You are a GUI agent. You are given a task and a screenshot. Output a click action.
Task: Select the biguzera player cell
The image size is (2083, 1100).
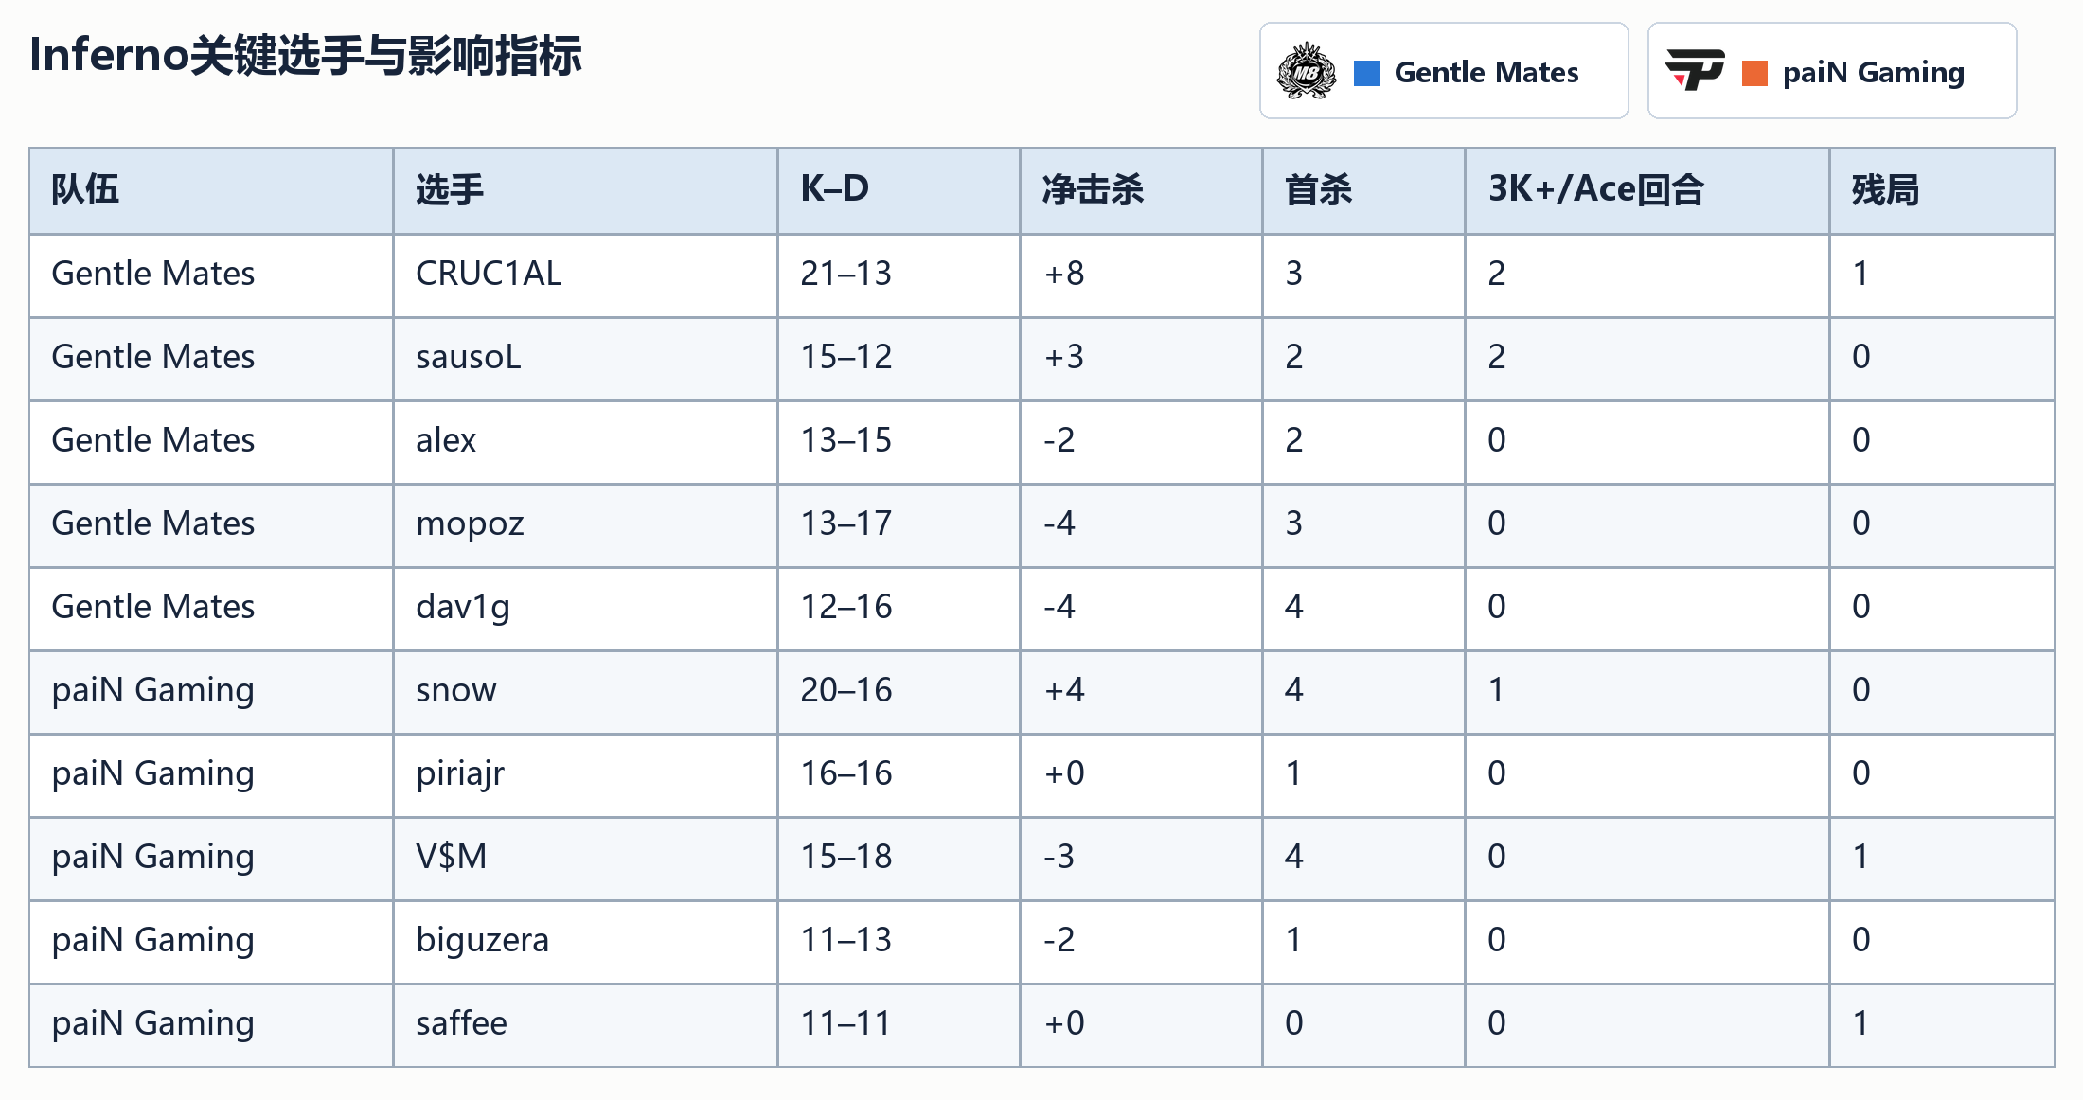(585, 942)
